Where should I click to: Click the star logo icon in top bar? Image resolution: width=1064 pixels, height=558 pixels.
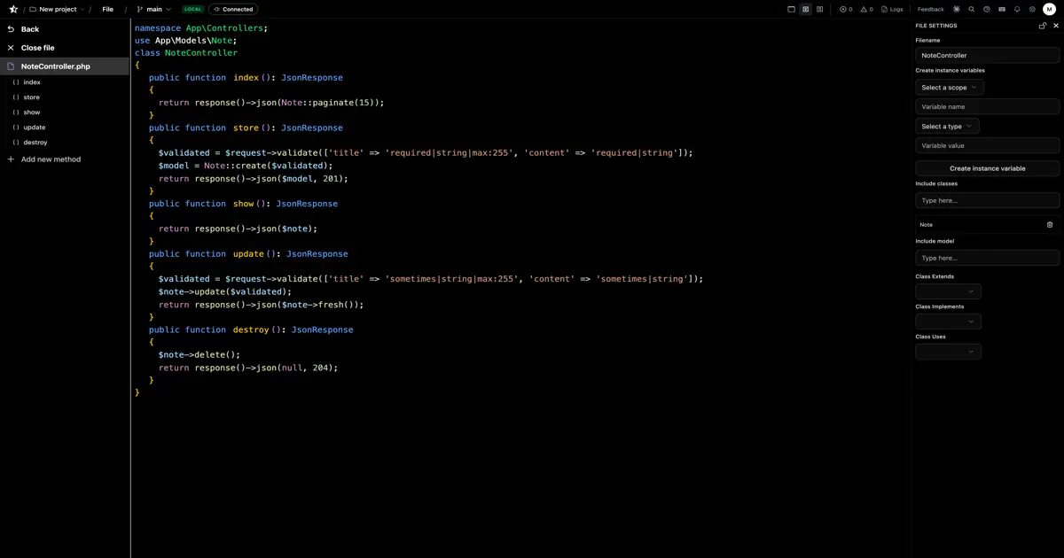(x=13, y=9)
